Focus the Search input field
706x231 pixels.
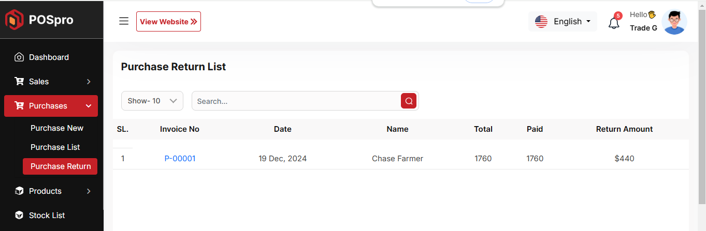pos(295,101)
